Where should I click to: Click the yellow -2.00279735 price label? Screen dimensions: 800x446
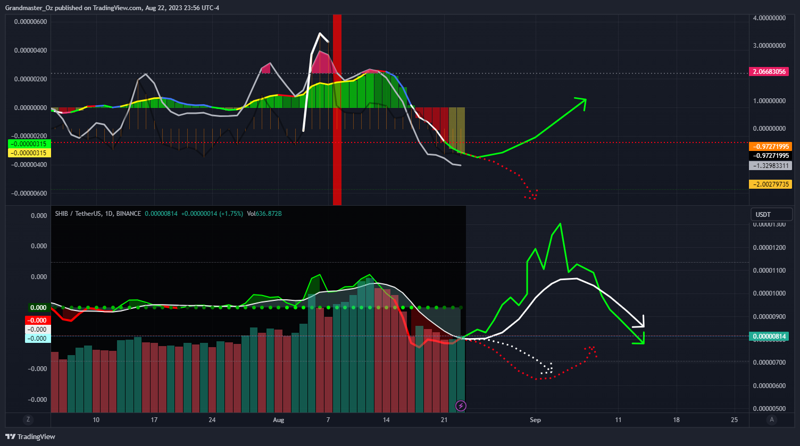(770, 184)
